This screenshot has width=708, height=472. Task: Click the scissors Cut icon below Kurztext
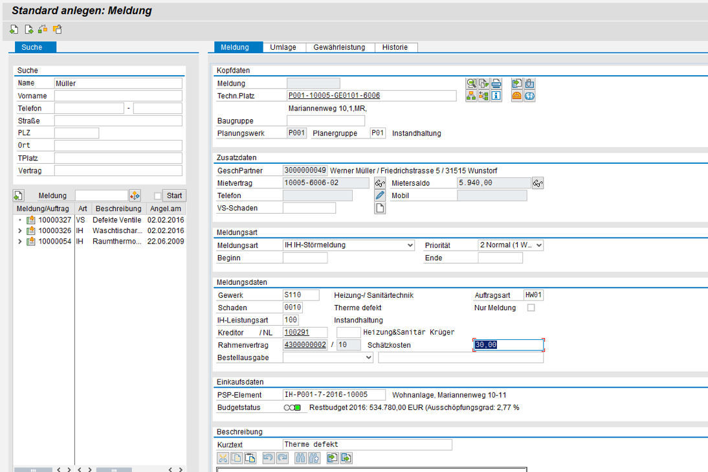coord(223,458)
